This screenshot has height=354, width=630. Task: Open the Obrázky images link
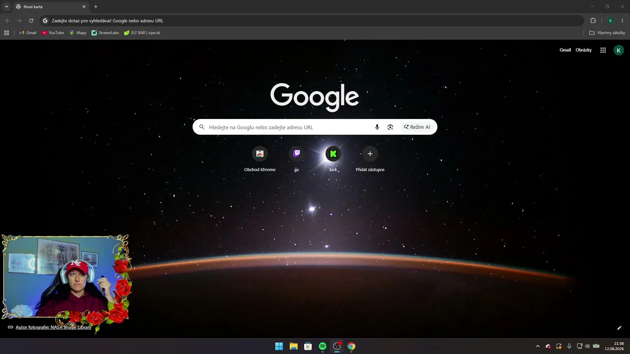click(x=584, y=50)
